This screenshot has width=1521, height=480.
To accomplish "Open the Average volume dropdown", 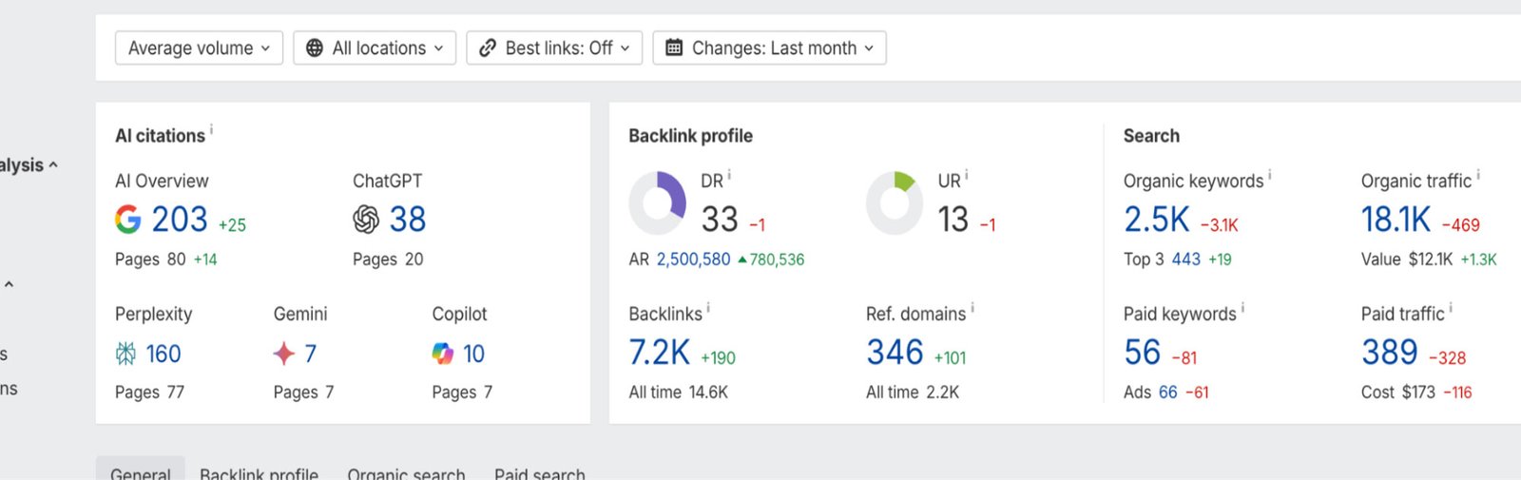I will [199, 48].
